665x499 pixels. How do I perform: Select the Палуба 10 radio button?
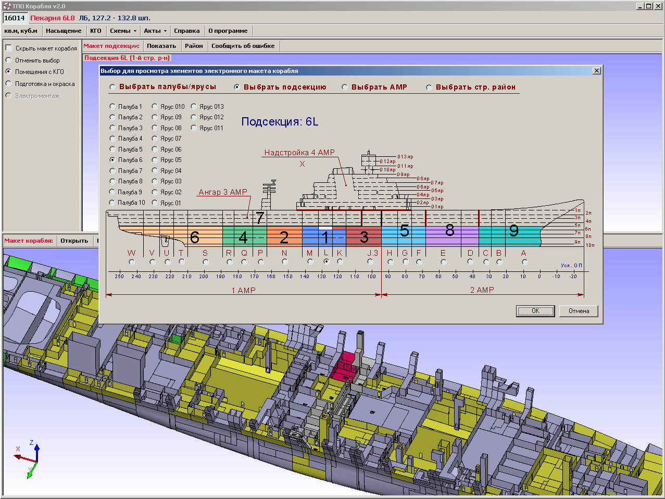point(112,203)
